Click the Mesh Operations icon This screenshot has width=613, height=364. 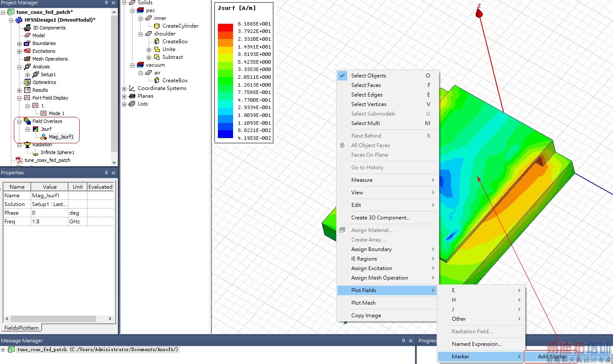pos(27,59)
